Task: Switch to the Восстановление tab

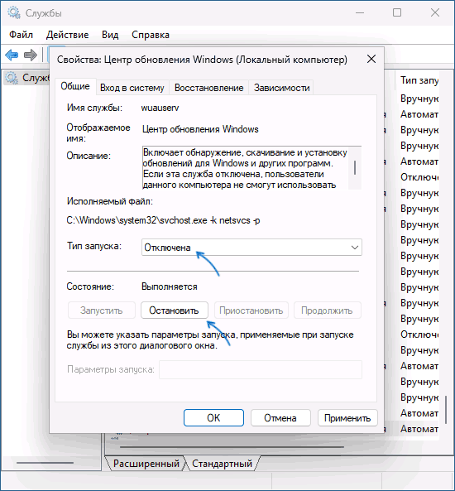Action: coord(209,88)
